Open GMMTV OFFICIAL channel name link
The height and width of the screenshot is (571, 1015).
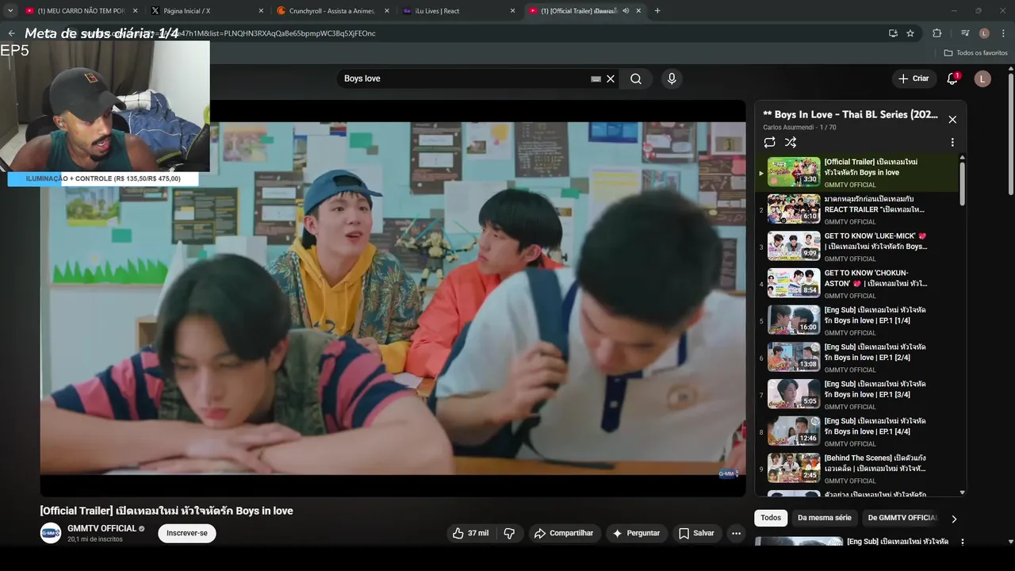[102, 528]
